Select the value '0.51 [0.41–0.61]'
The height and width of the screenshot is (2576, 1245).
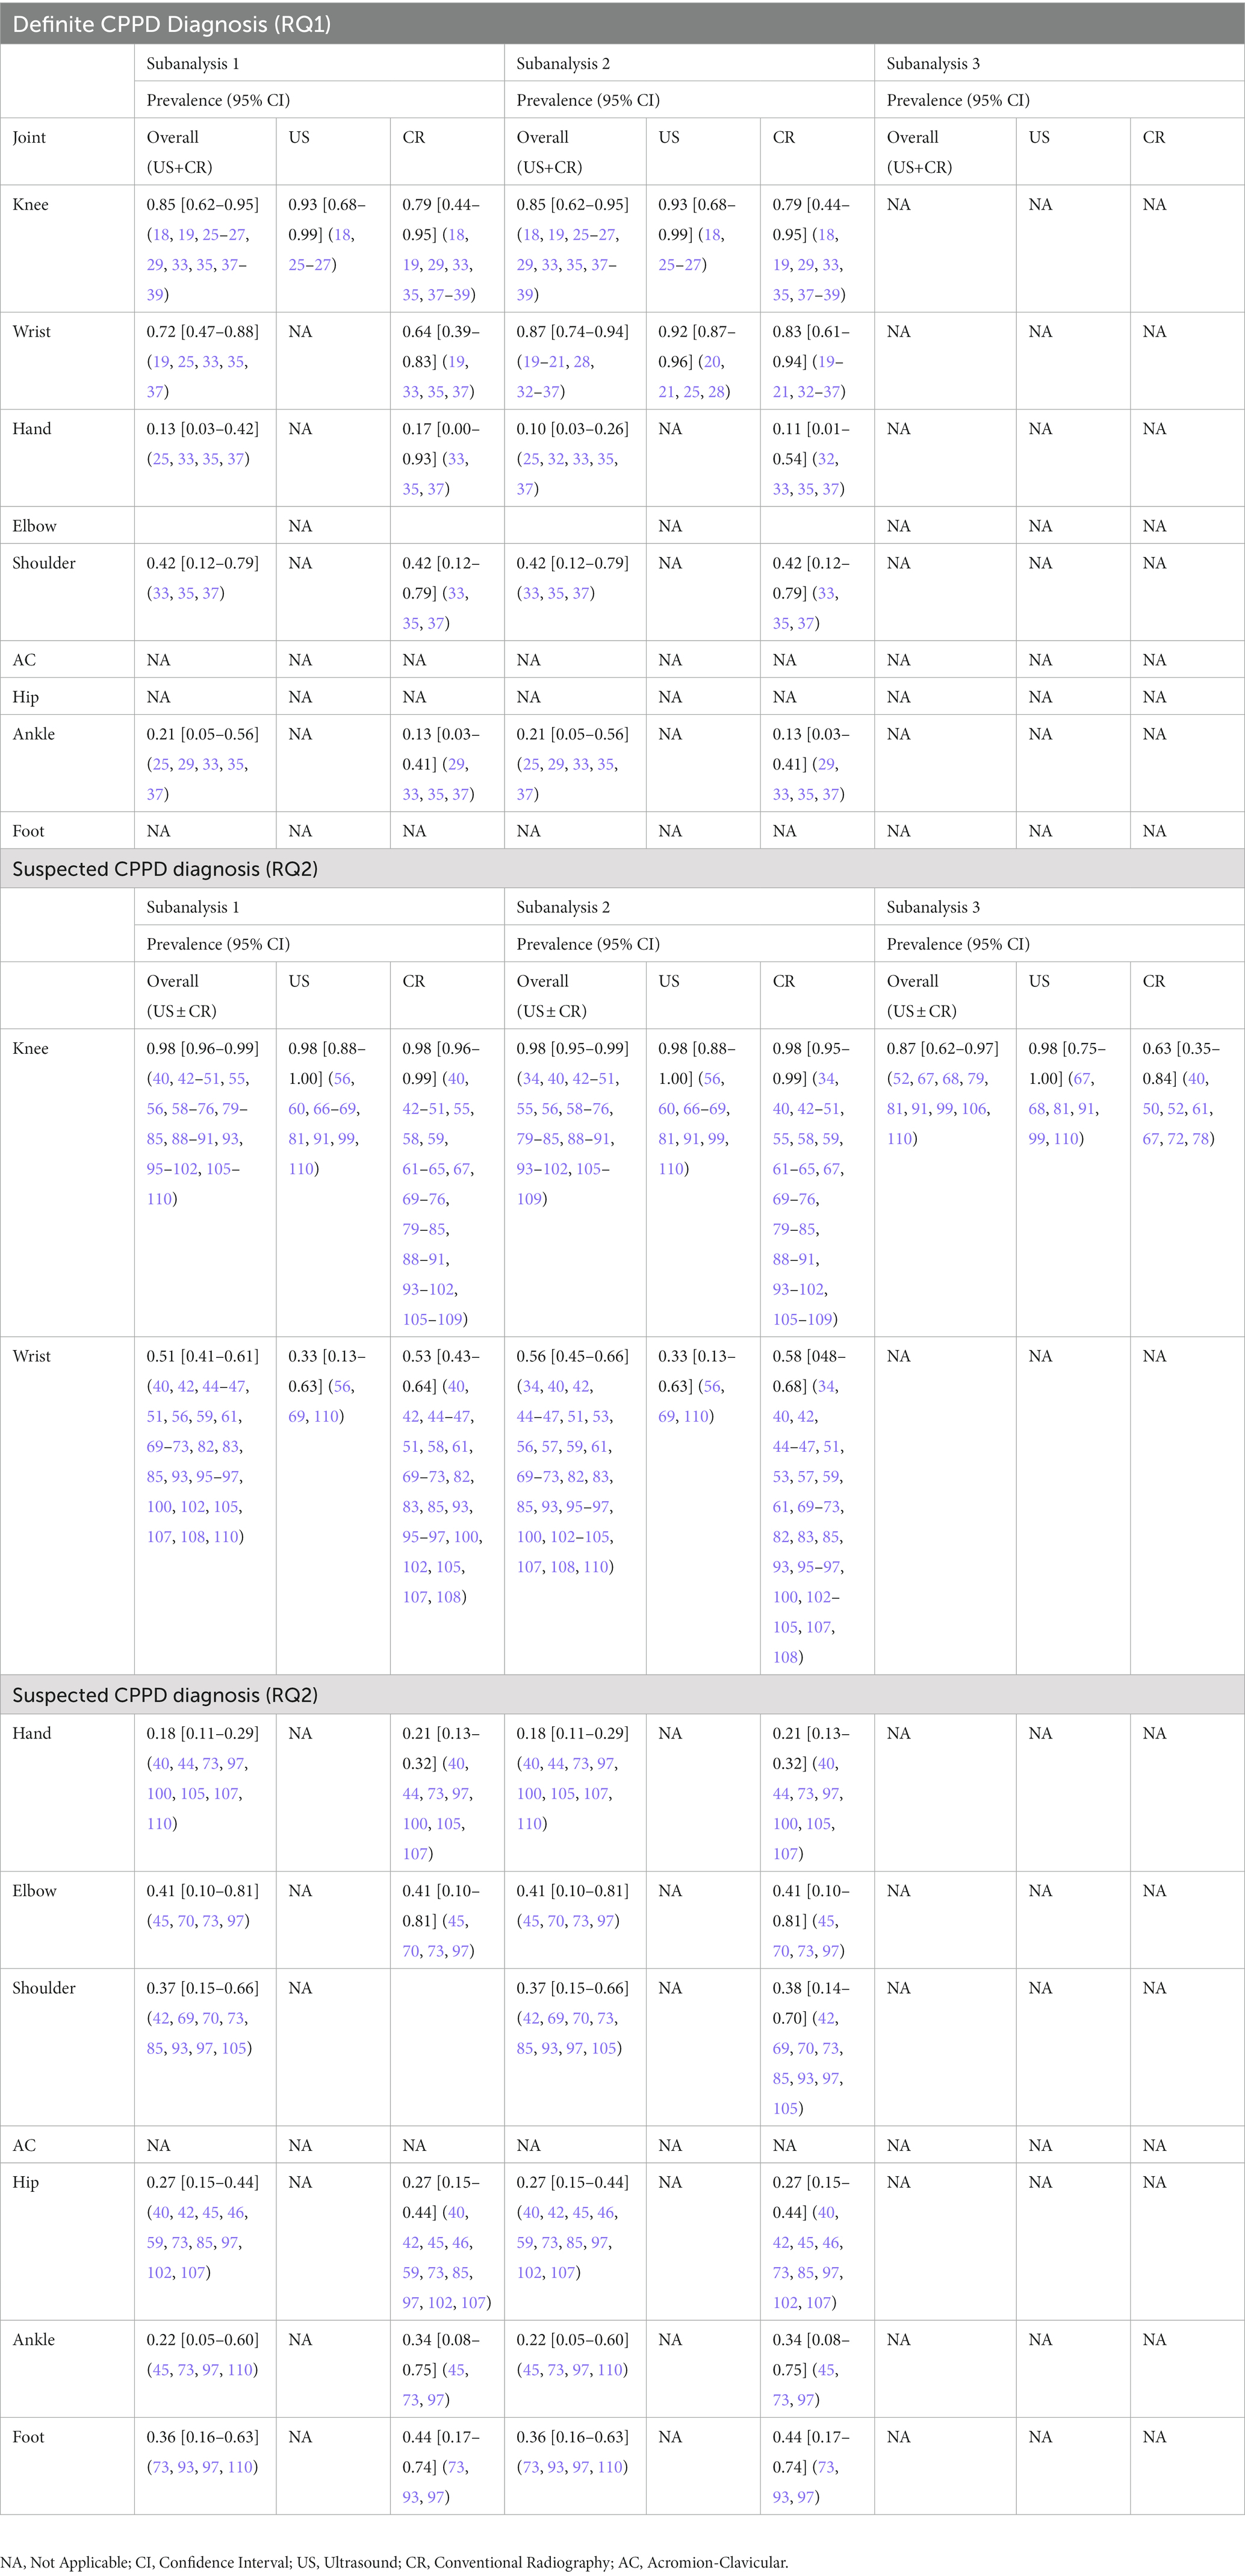[202, 1356]
